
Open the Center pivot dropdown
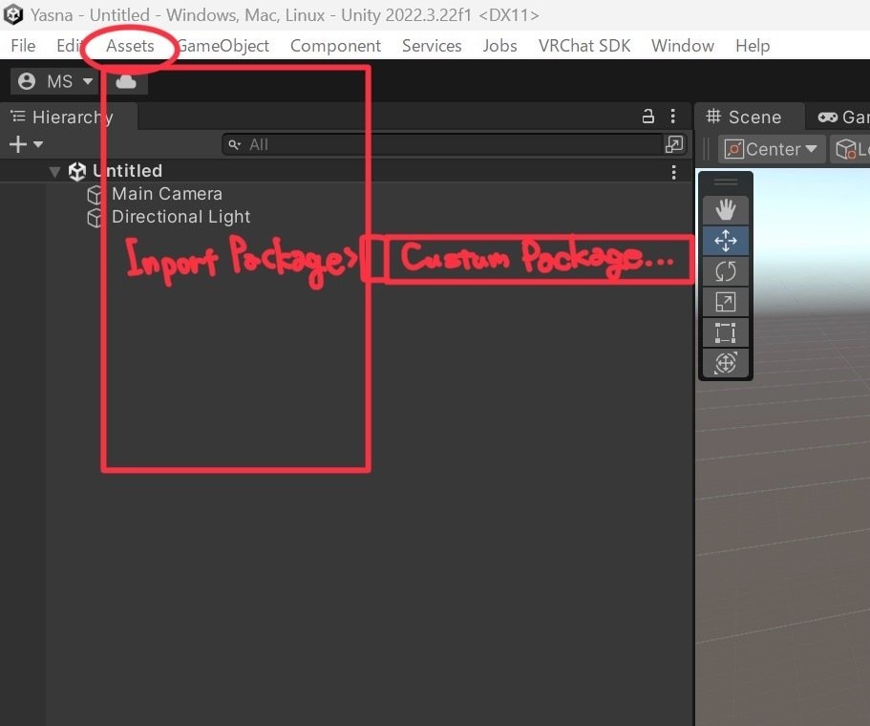point(771,149)
